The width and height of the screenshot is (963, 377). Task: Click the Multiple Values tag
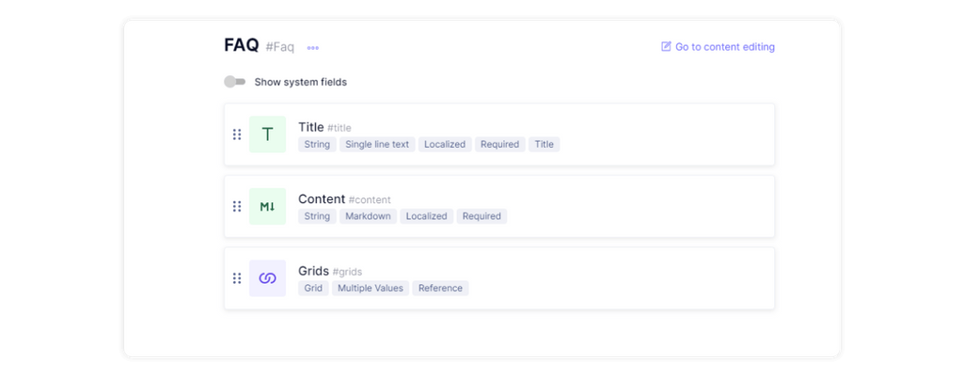click(x=371, y=288)
